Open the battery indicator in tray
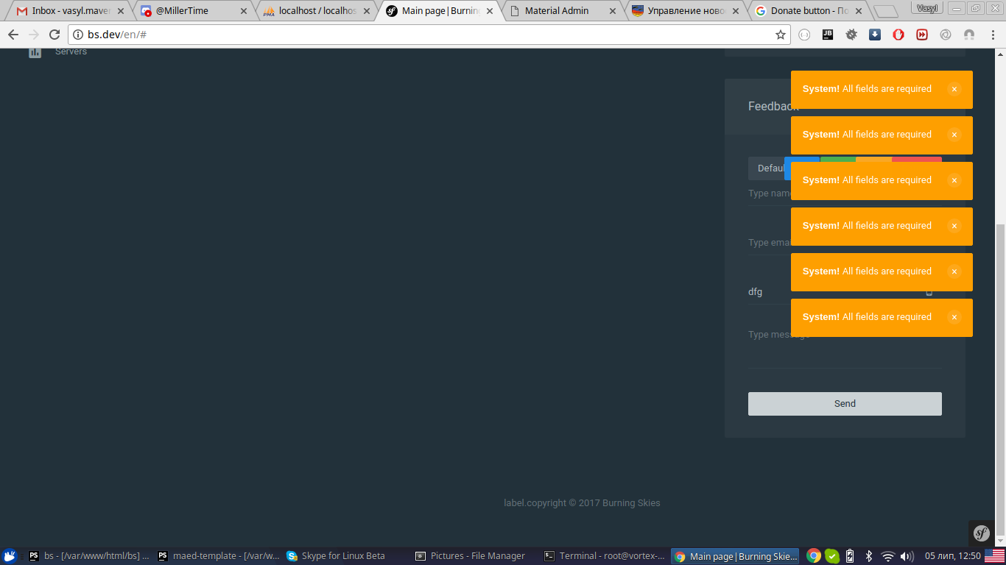 850,556
